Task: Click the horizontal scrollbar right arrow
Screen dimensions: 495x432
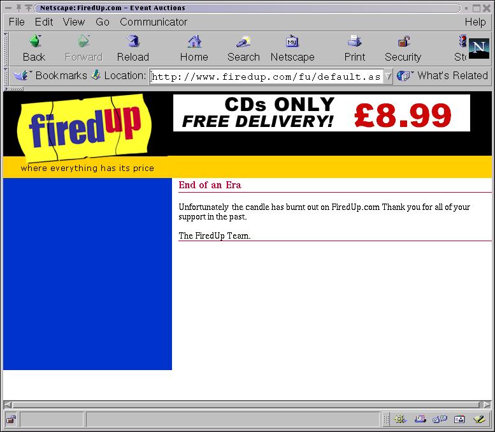Action: [487, 405]
